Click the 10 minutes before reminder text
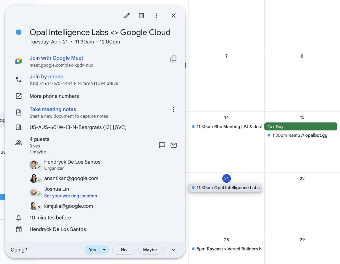This screenshot has width=340, height=264. tap(50, 218)
